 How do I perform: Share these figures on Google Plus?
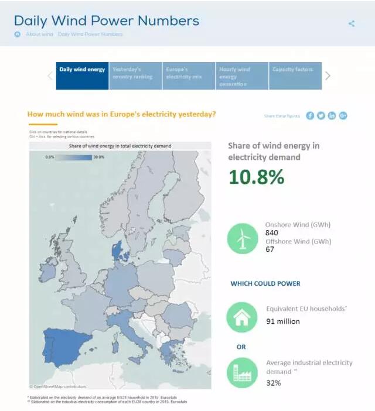(343, 115)
